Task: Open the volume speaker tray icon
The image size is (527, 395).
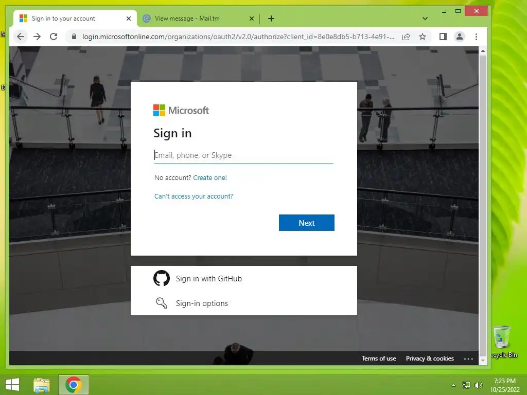Action: [478, 385]
